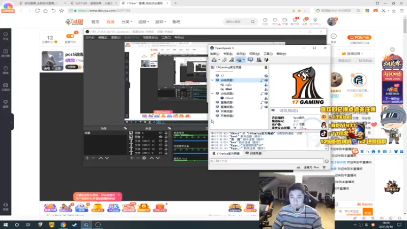
Task: Toggle visibility of 文本 (GDI+) 10 source
Action: pos(160,149)
